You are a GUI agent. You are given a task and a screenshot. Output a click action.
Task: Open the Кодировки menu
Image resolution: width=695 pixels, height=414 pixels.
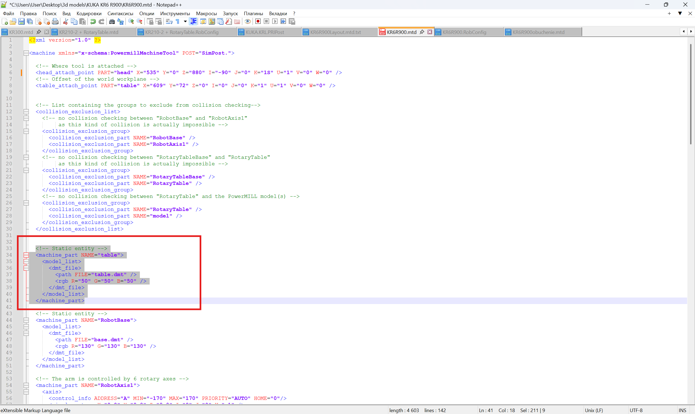click(x=89, y=13)
